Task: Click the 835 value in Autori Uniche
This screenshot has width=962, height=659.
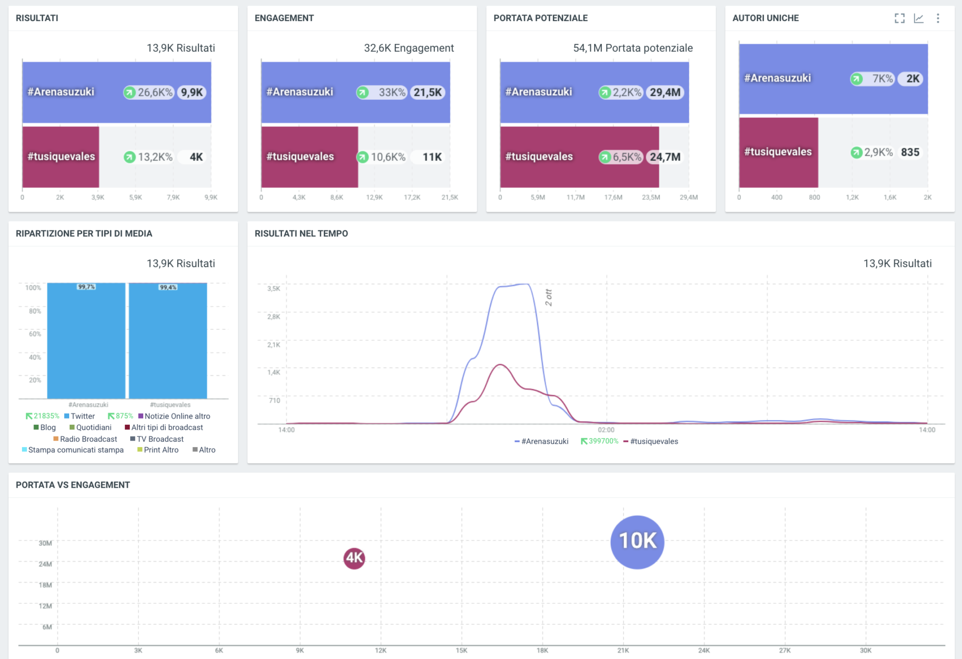Action: 910,152
